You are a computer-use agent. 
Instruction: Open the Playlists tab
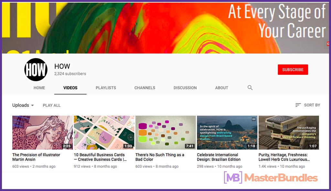click(x=106, y=88)
